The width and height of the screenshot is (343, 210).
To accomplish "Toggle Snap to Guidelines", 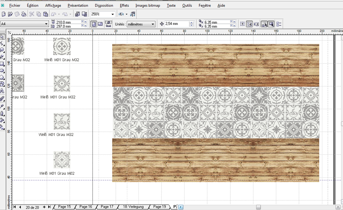I will click(x=249, y=24).
